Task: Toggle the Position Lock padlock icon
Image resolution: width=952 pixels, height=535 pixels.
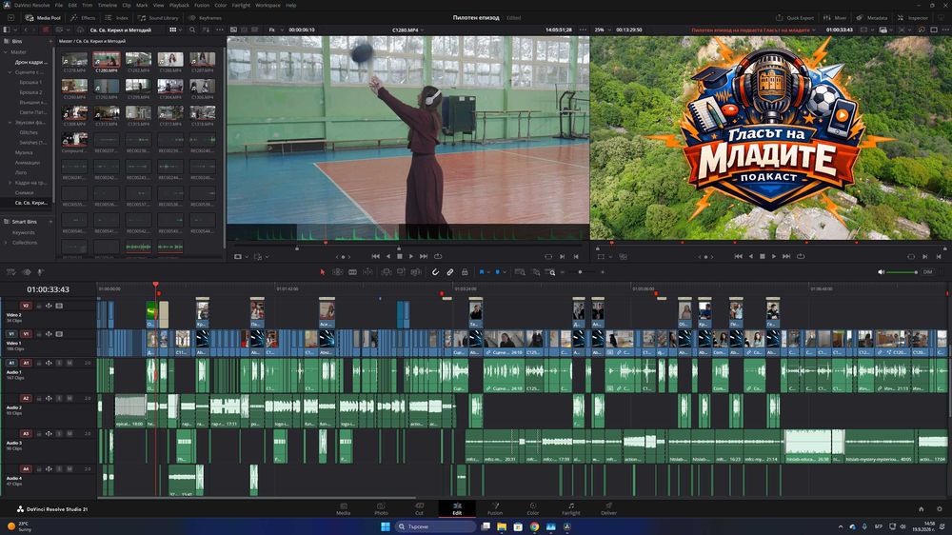Action: [x=465, y=272]
